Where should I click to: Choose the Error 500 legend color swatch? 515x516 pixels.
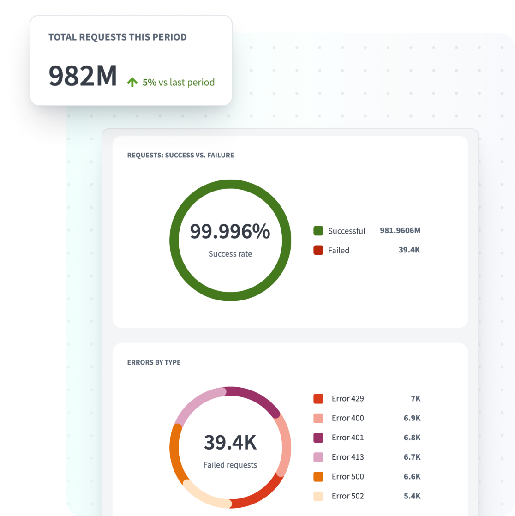318,476
